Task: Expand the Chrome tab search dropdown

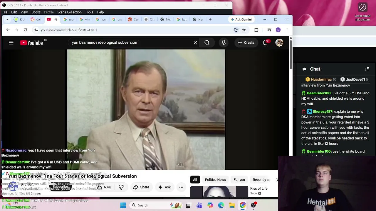Action: [x=7, y=19]
